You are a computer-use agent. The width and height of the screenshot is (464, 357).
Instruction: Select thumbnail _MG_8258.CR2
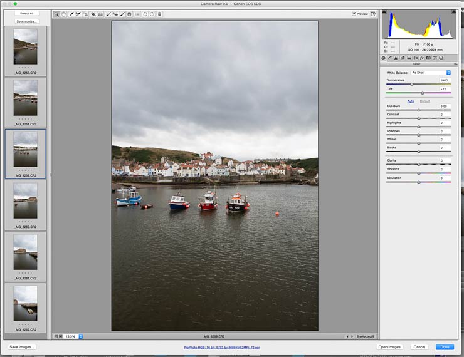pyautogui.click(x=26, y=102)
